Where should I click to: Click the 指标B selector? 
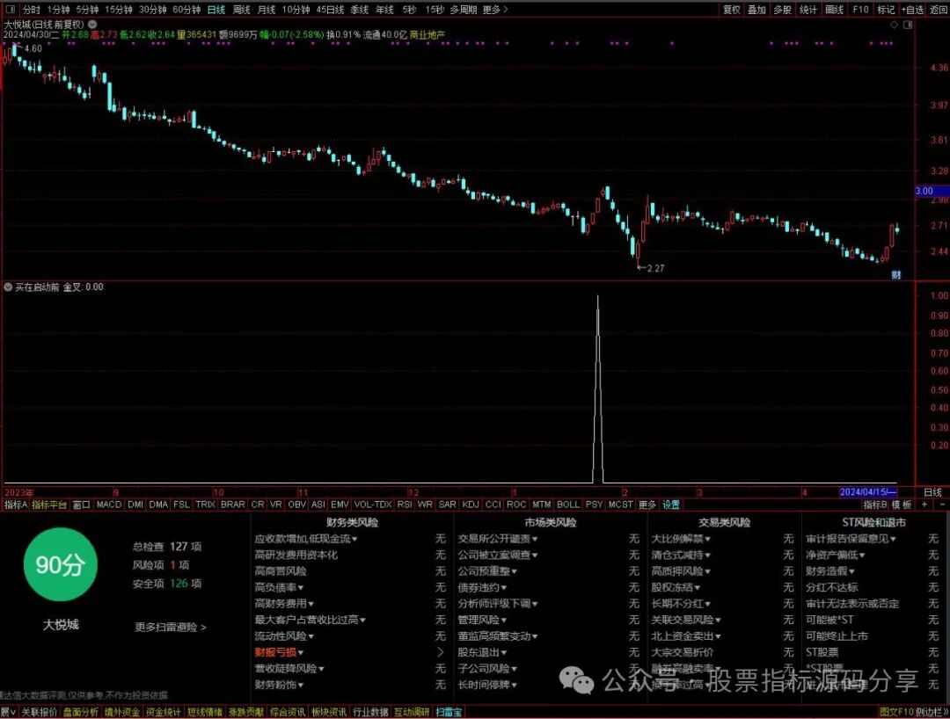click(x=875, y=505)
